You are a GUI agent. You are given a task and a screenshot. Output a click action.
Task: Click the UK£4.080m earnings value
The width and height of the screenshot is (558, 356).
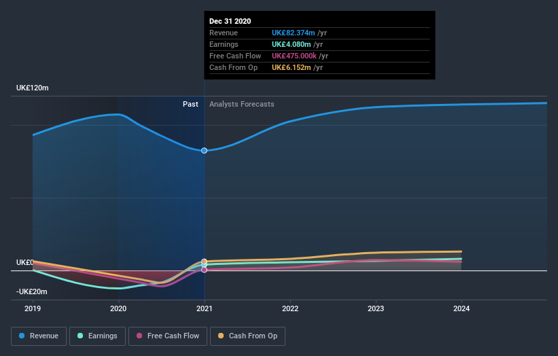point(291,44)
